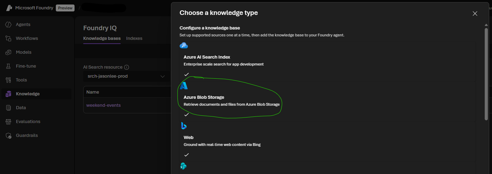Click the Data document icon

9,108
